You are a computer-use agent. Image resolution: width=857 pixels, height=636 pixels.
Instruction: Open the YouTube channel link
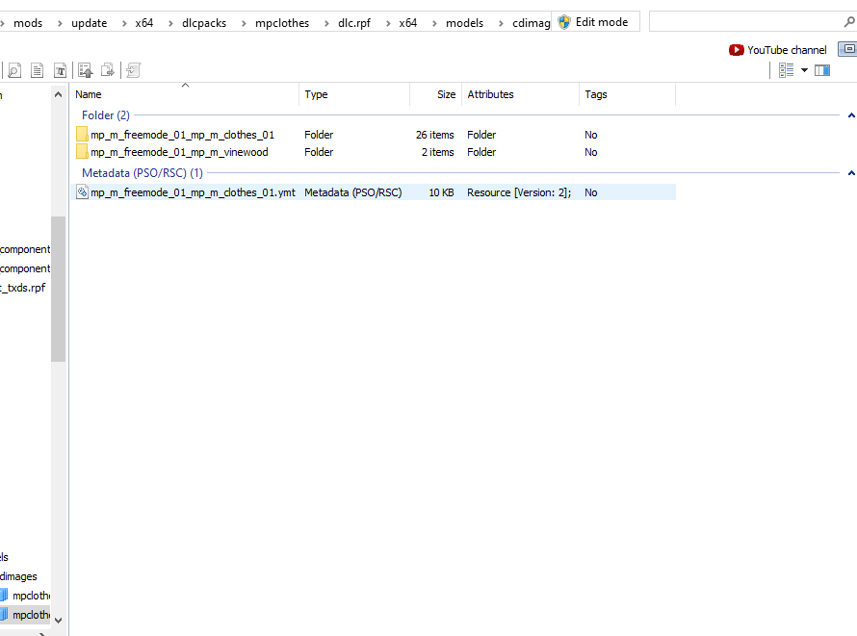(778, 50)
